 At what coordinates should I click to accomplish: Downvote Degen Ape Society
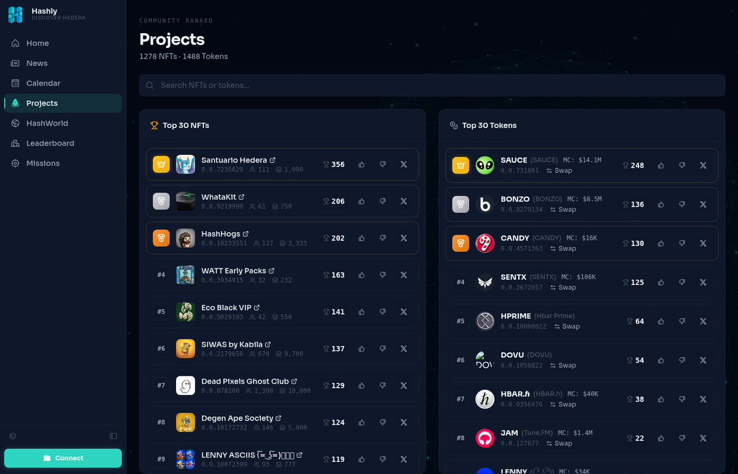383,422
